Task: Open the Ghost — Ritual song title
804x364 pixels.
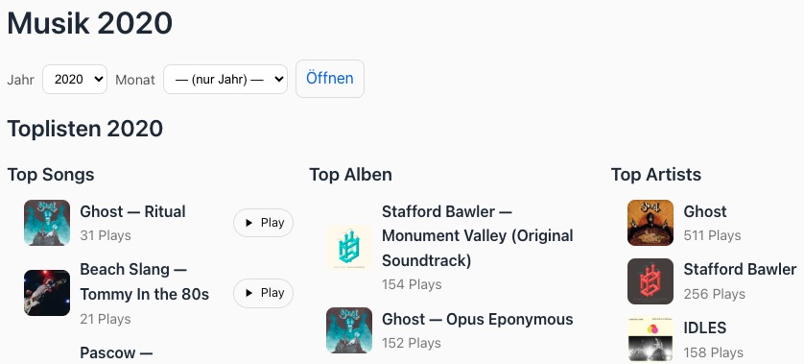Action: (x=132, y=211)
